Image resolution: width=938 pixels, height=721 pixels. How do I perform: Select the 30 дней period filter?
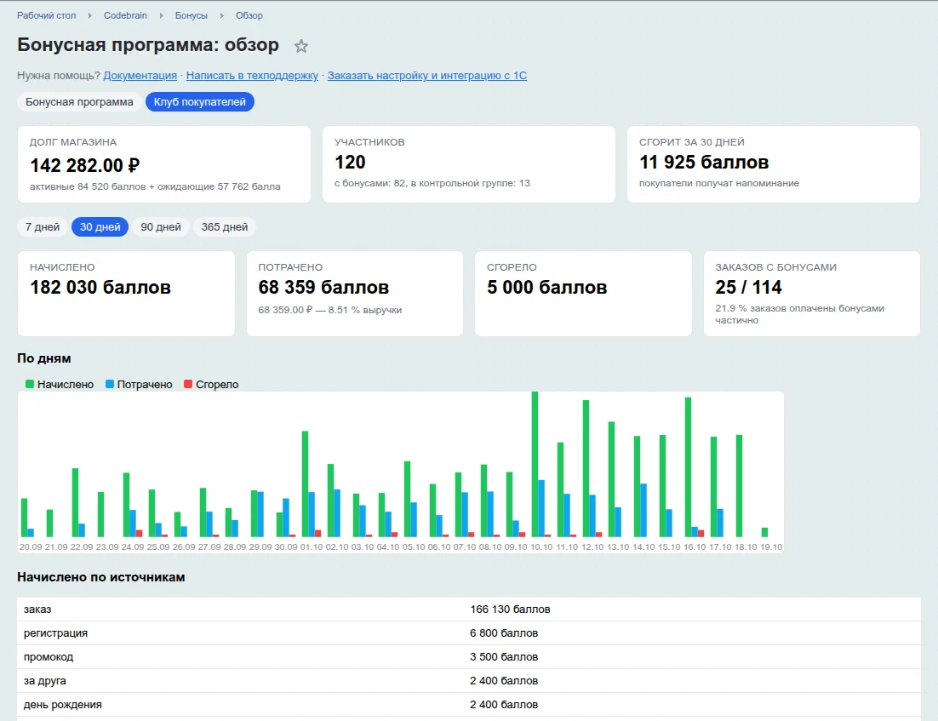100,226
